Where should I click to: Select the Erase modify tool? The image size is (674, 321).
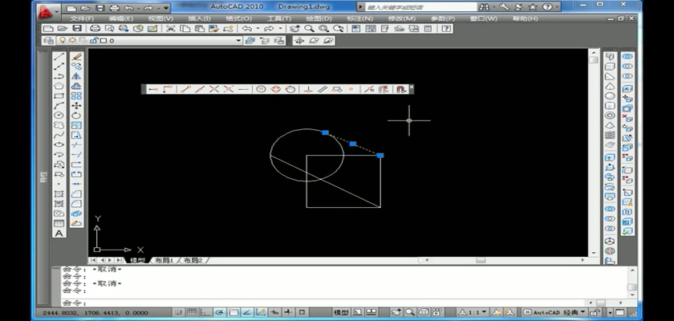pos(76,56)
